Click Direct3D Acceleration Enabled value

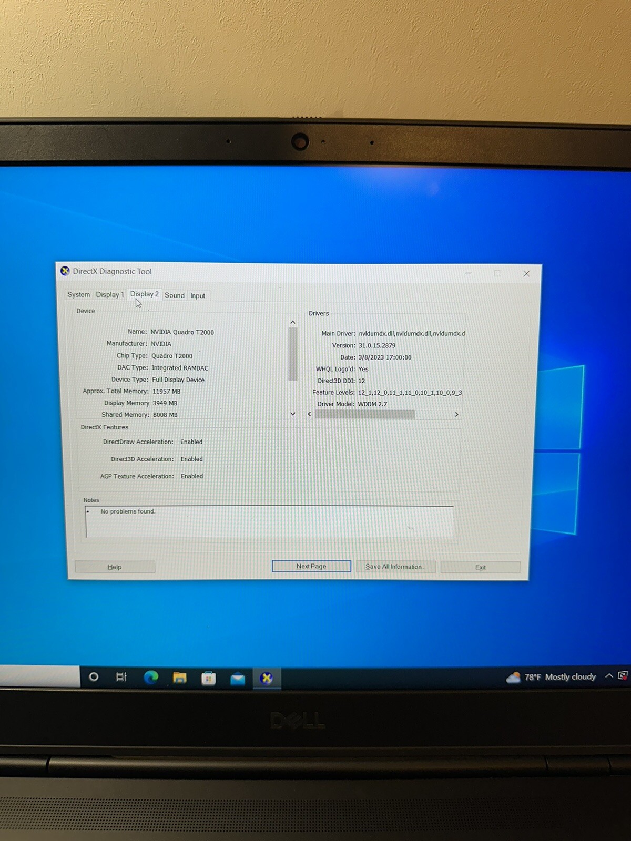tap(191, 459)
